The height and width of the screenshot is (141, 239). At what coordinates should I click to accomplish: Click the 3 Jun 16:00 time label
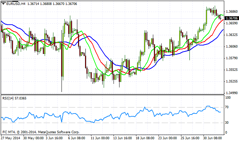pyautogui.click(x=54, y=138)
